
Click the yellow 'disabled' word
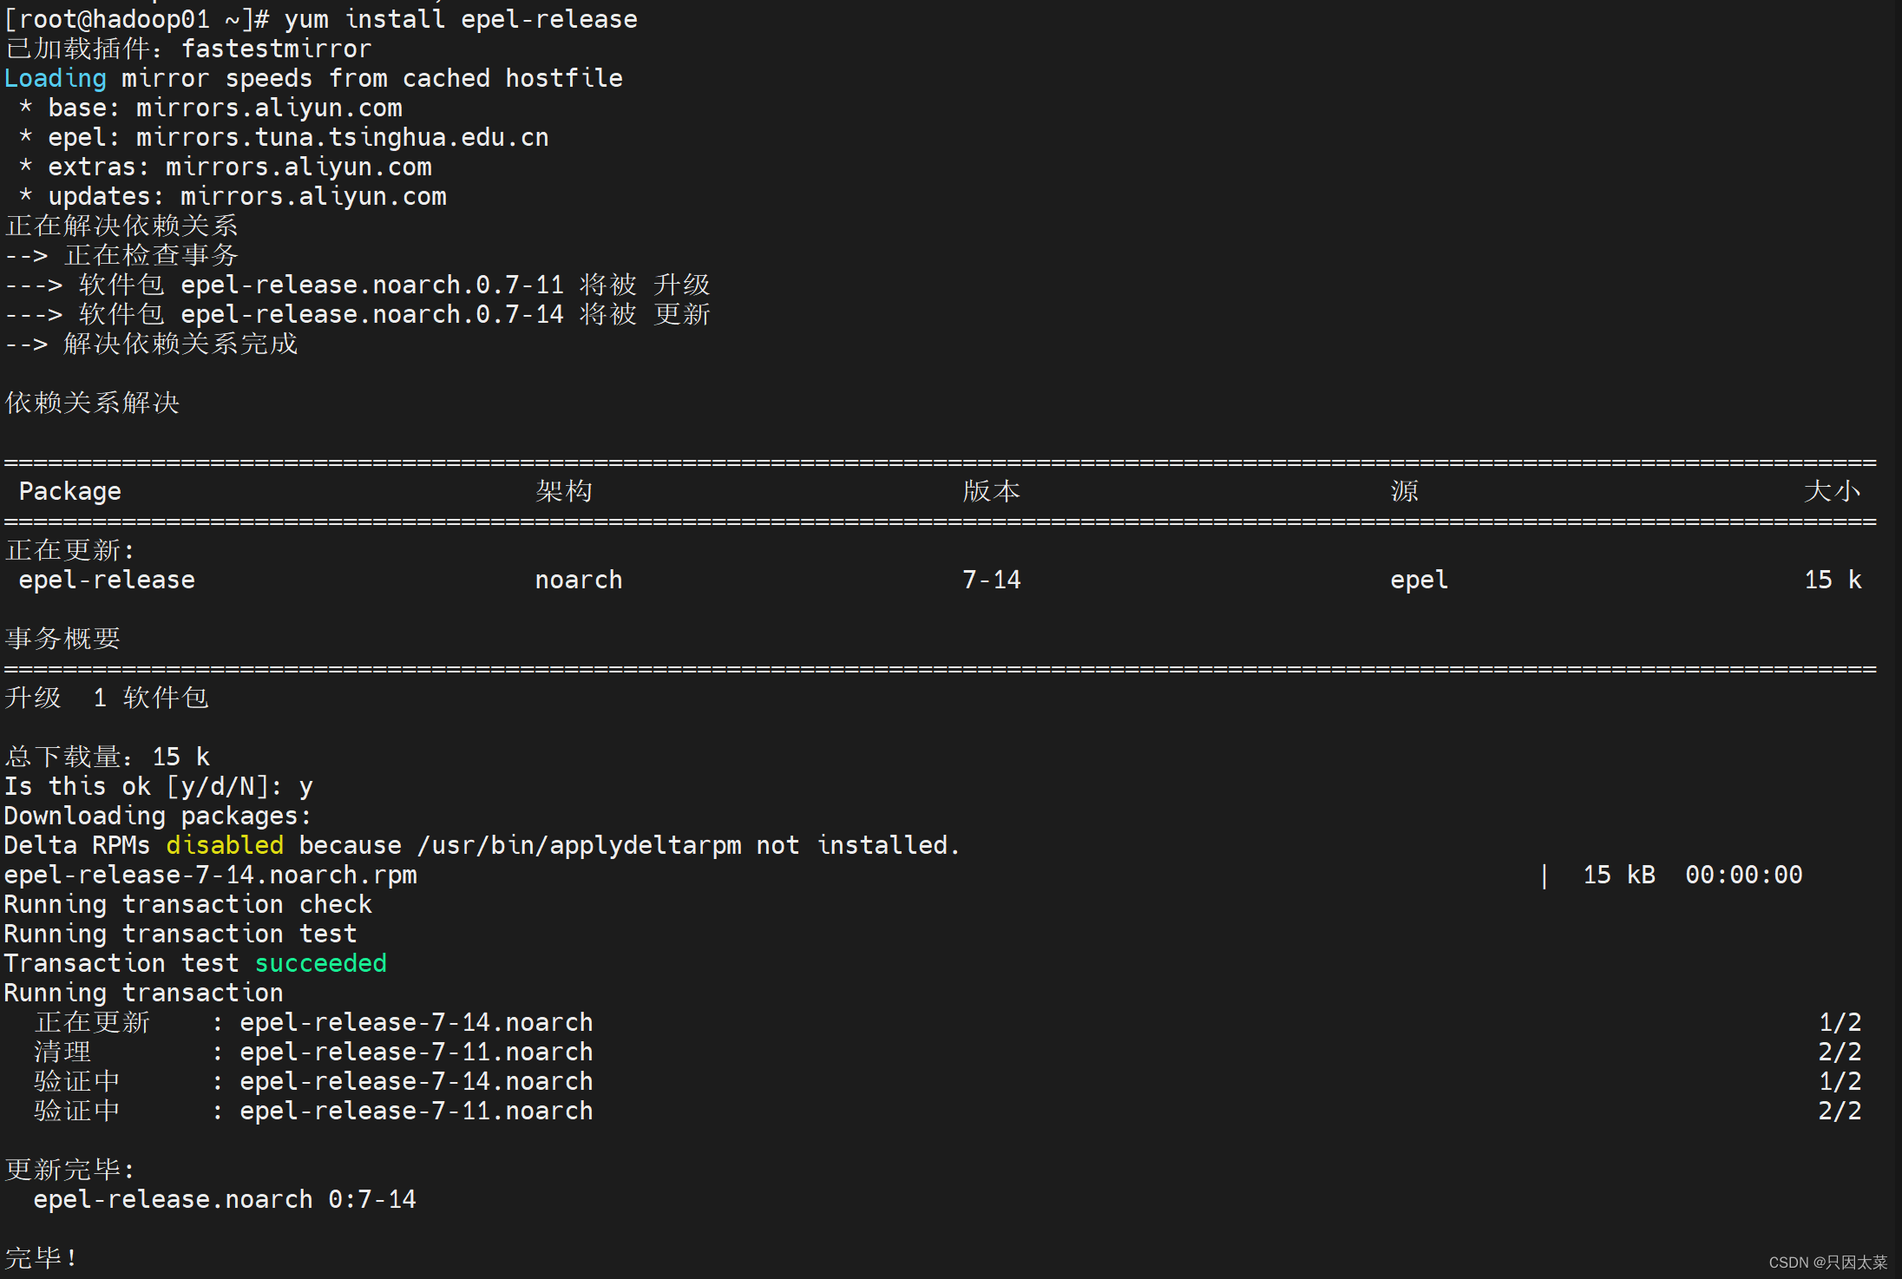(225, 845)
